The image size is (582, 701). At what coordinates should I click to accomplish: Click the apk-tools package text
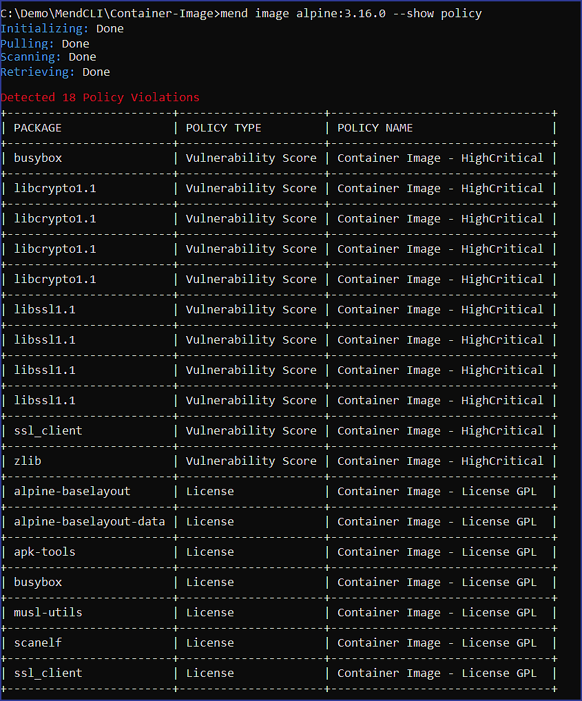click(44, 552)
